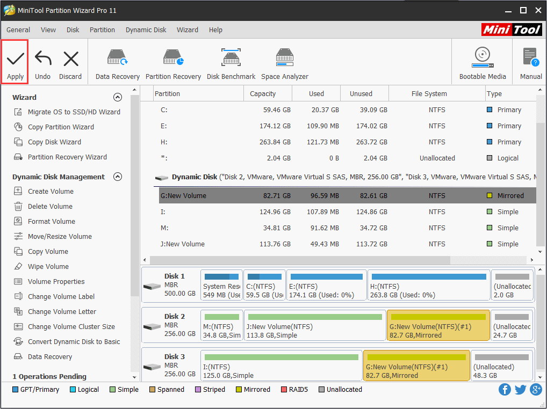Choose Move/Resize Volume in sidebar
This screenshot has width=547, height=409.
53,236
